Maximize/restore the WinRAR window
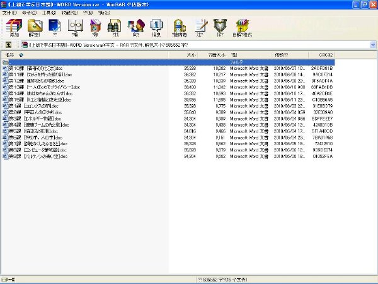 tap(365, 4)
